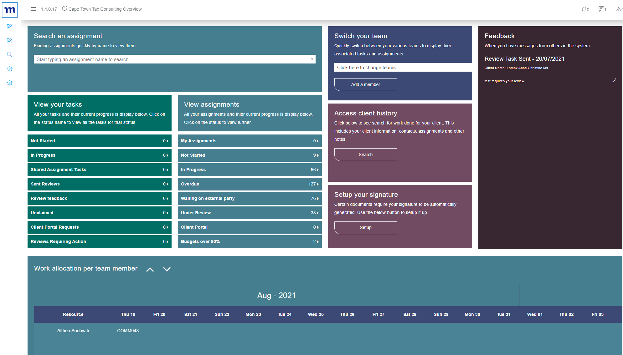
Task: Expand work allocation with down chevron
Action: [x=167, y=269]
